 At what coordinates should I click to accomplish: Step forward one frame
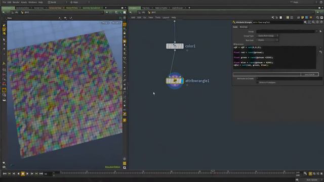click(32, 174)
